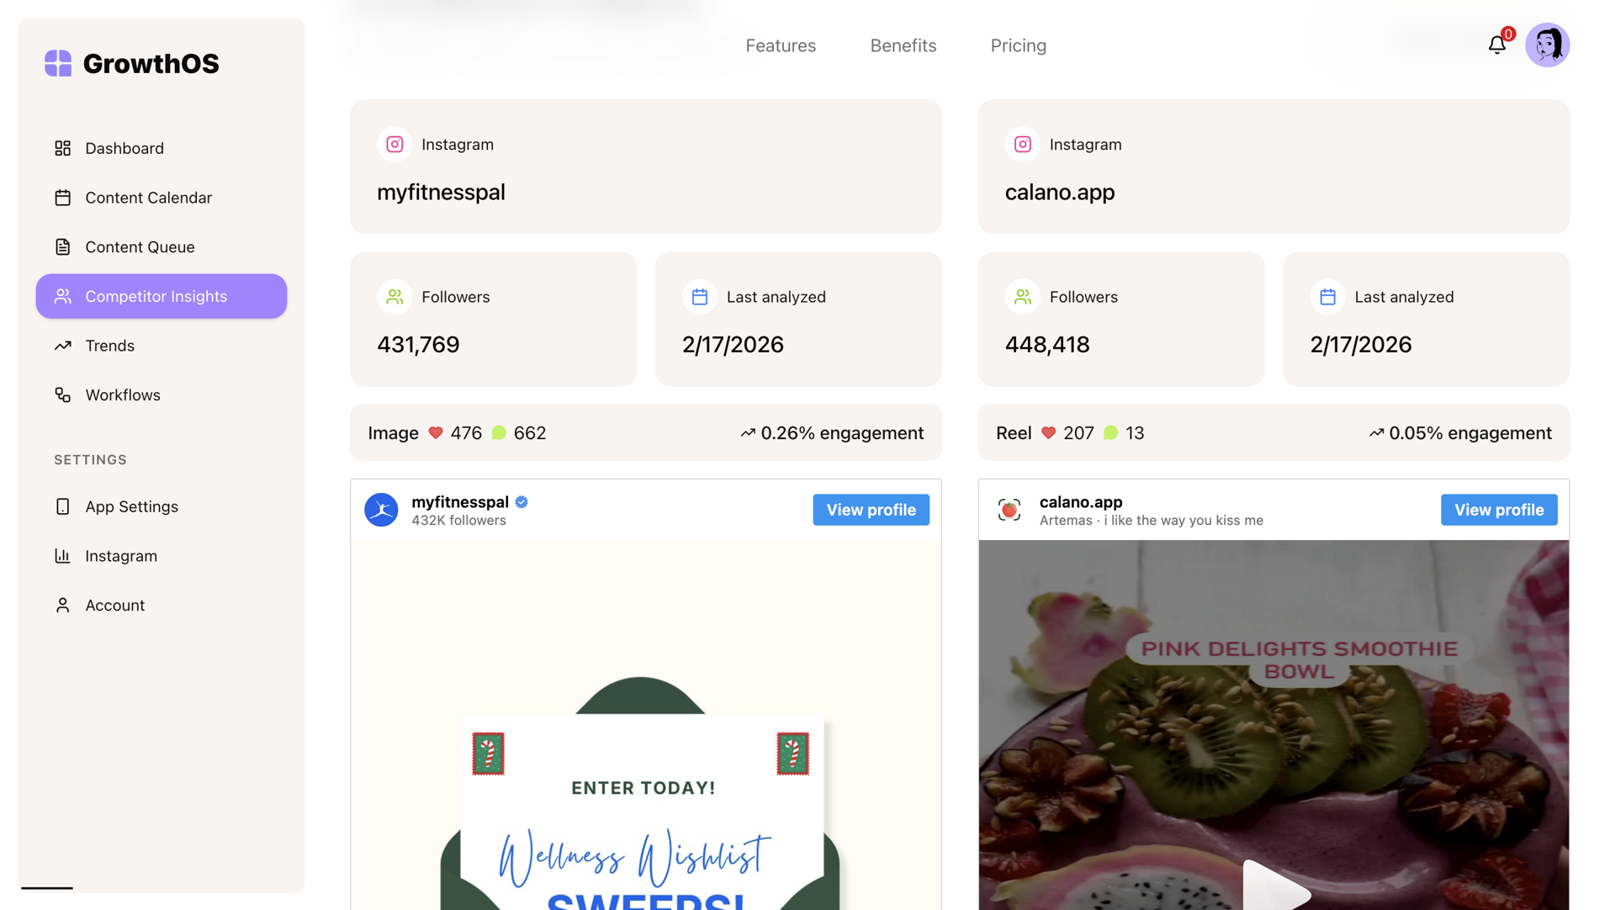Open the Pricing navigation item
The image size is (1615, 910).
(1018, 45)
